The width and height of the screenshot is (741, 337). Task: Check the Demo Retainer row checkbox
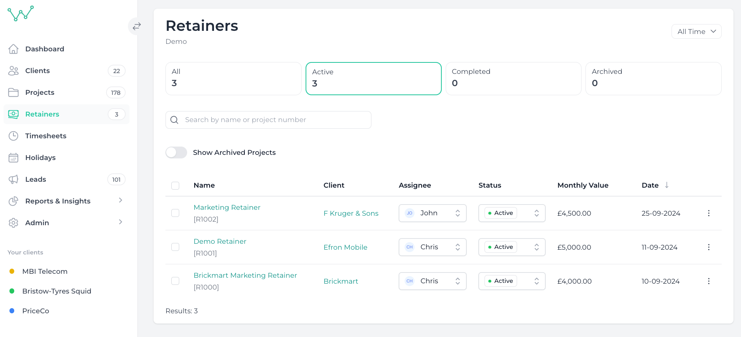point(175,247)
